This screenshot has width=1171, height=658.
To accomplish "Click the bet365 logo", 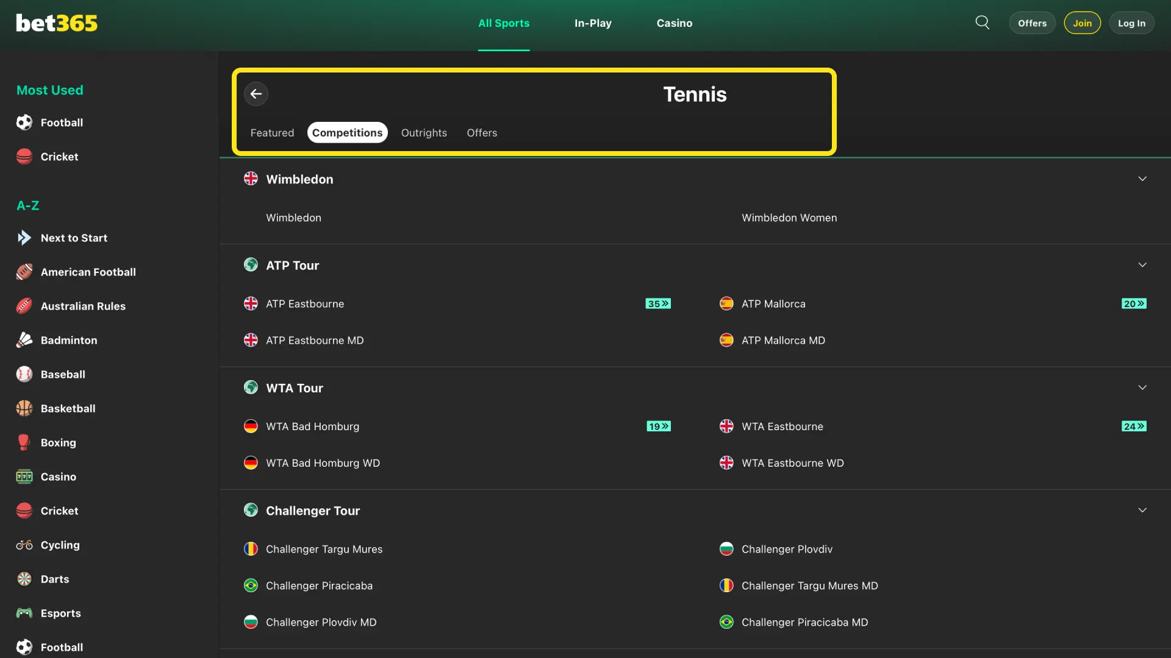I will point(57,23).
